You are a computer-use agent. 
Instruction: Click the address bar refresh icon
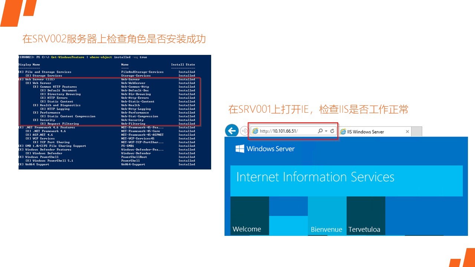(x=332, y=131)
